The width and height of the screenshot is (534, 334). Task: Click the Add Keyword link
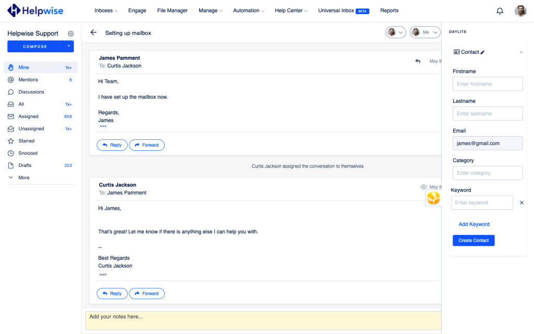tap(474, 224)
